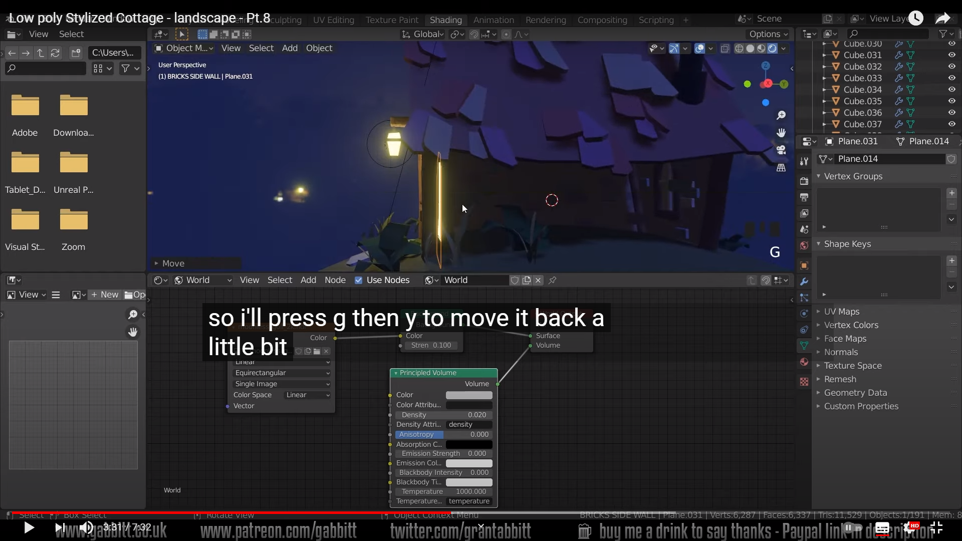Viewport: 962px width, 541px height.
Task: Toggle visibility of Cube.035
Action: [951, 101]
